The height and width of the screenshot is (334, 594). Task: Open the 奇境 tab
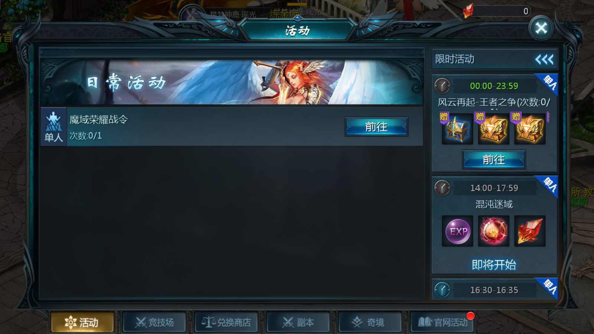click(x=370, y=322)
